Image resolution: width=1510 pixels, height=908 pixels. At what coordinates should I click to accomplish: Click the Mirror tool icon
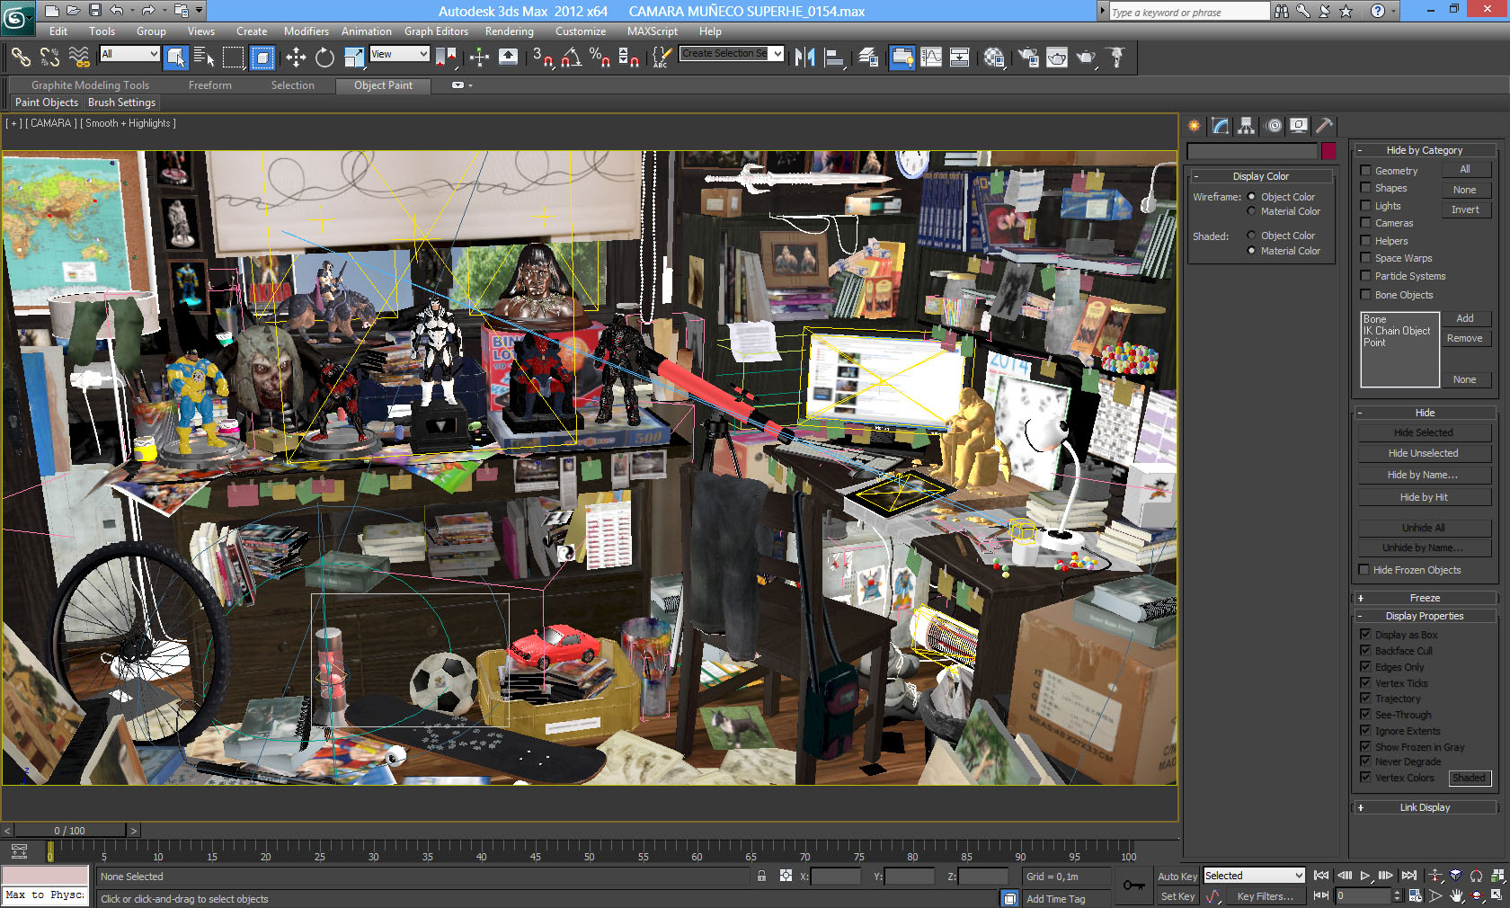804,58
